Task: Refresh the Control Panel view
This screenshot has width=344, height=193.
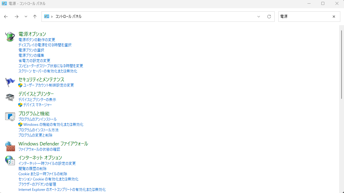Action: click(269, 17)
